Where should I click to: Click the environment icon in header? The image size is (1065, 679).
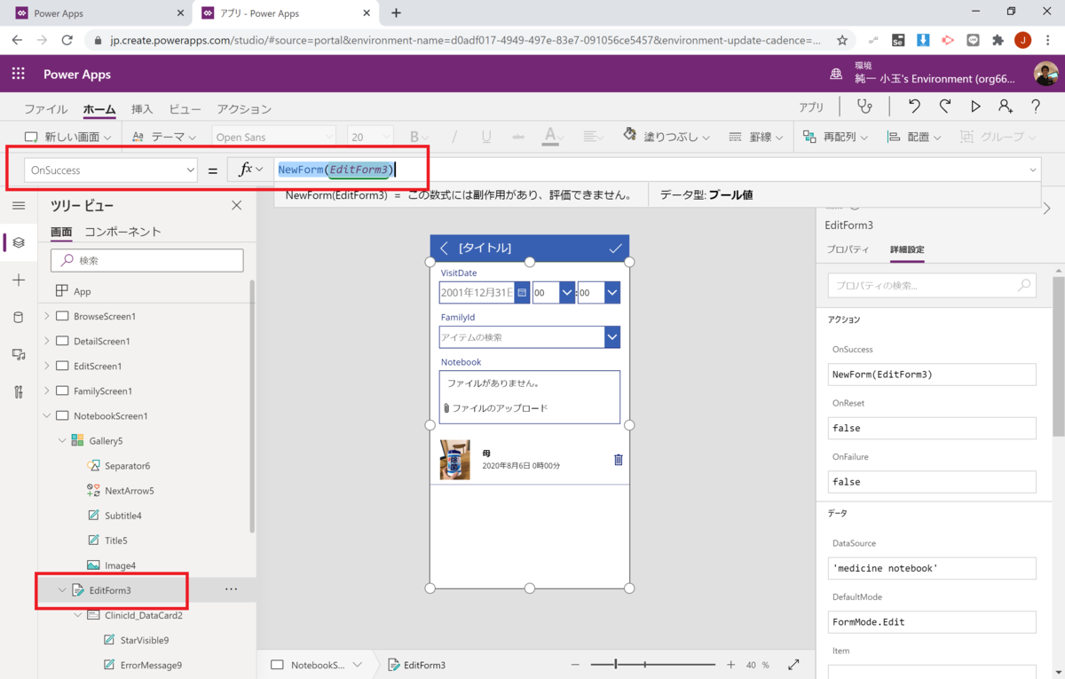(x=836, y=74)
